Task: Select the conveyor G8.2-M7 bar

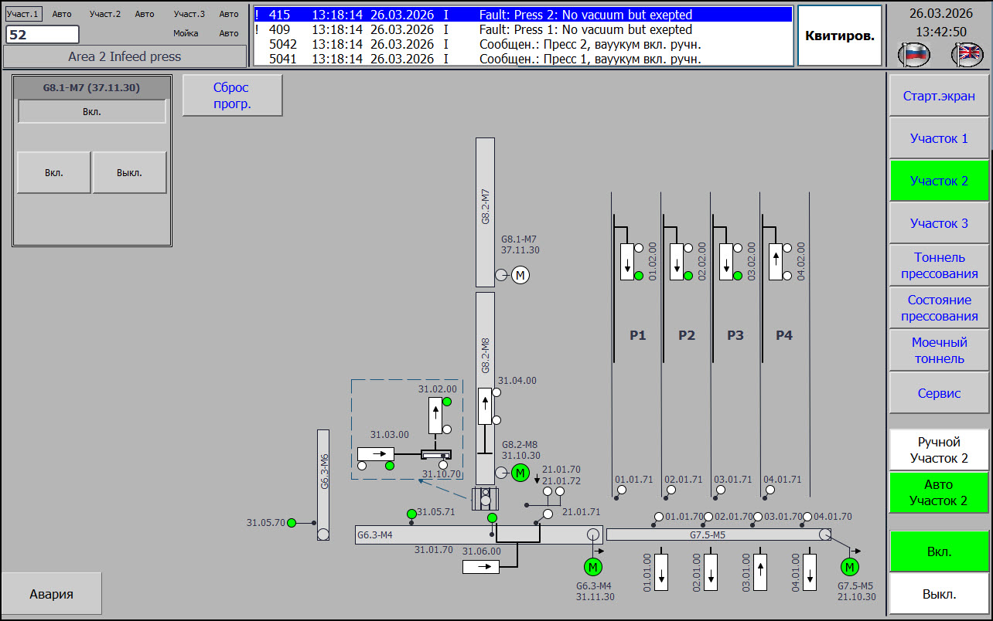Action: click(x=485, y=211)
